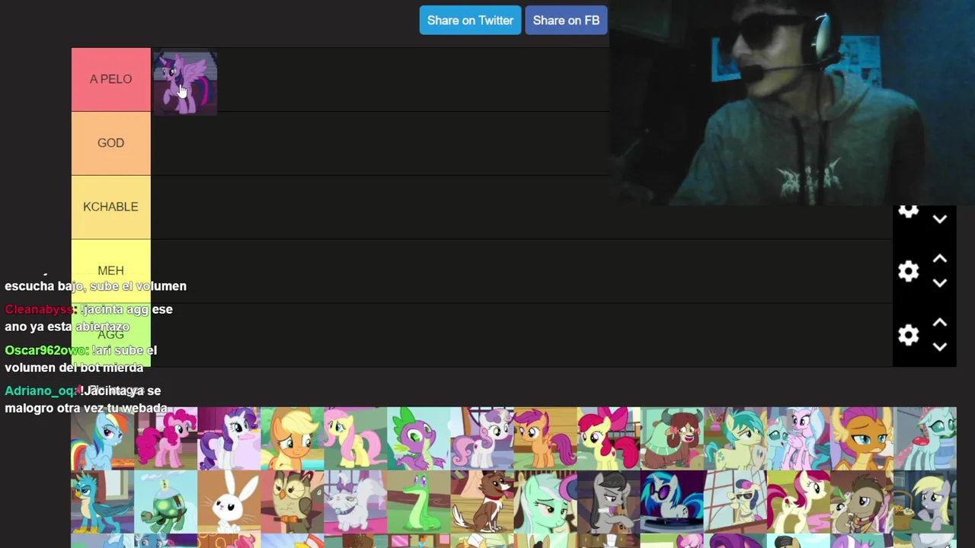Screen dimensions: 975x548
Task: Pick the mint green Lyra thumbnail
Action: (x=545, y=502)
